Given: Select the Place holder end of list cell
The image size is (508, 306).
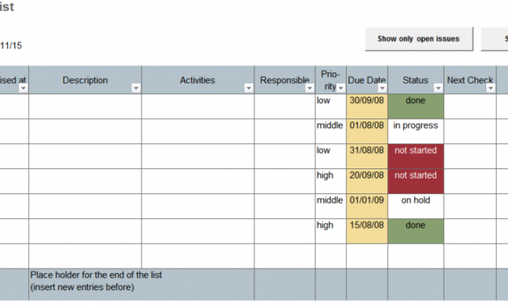Looking at the screenshot, I should click(x=142, y=284).
